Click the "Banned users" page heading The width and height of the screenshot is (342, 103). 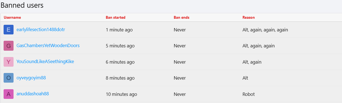coord(22,5)
